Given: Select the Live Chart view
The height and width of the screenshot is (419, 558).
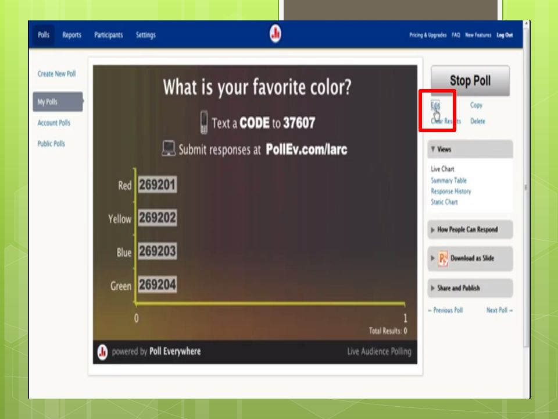Looking at the screenshot, I should (x=442, y=169).
